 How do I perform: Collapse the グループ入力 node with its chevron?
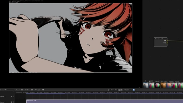[x=156, y=38]
